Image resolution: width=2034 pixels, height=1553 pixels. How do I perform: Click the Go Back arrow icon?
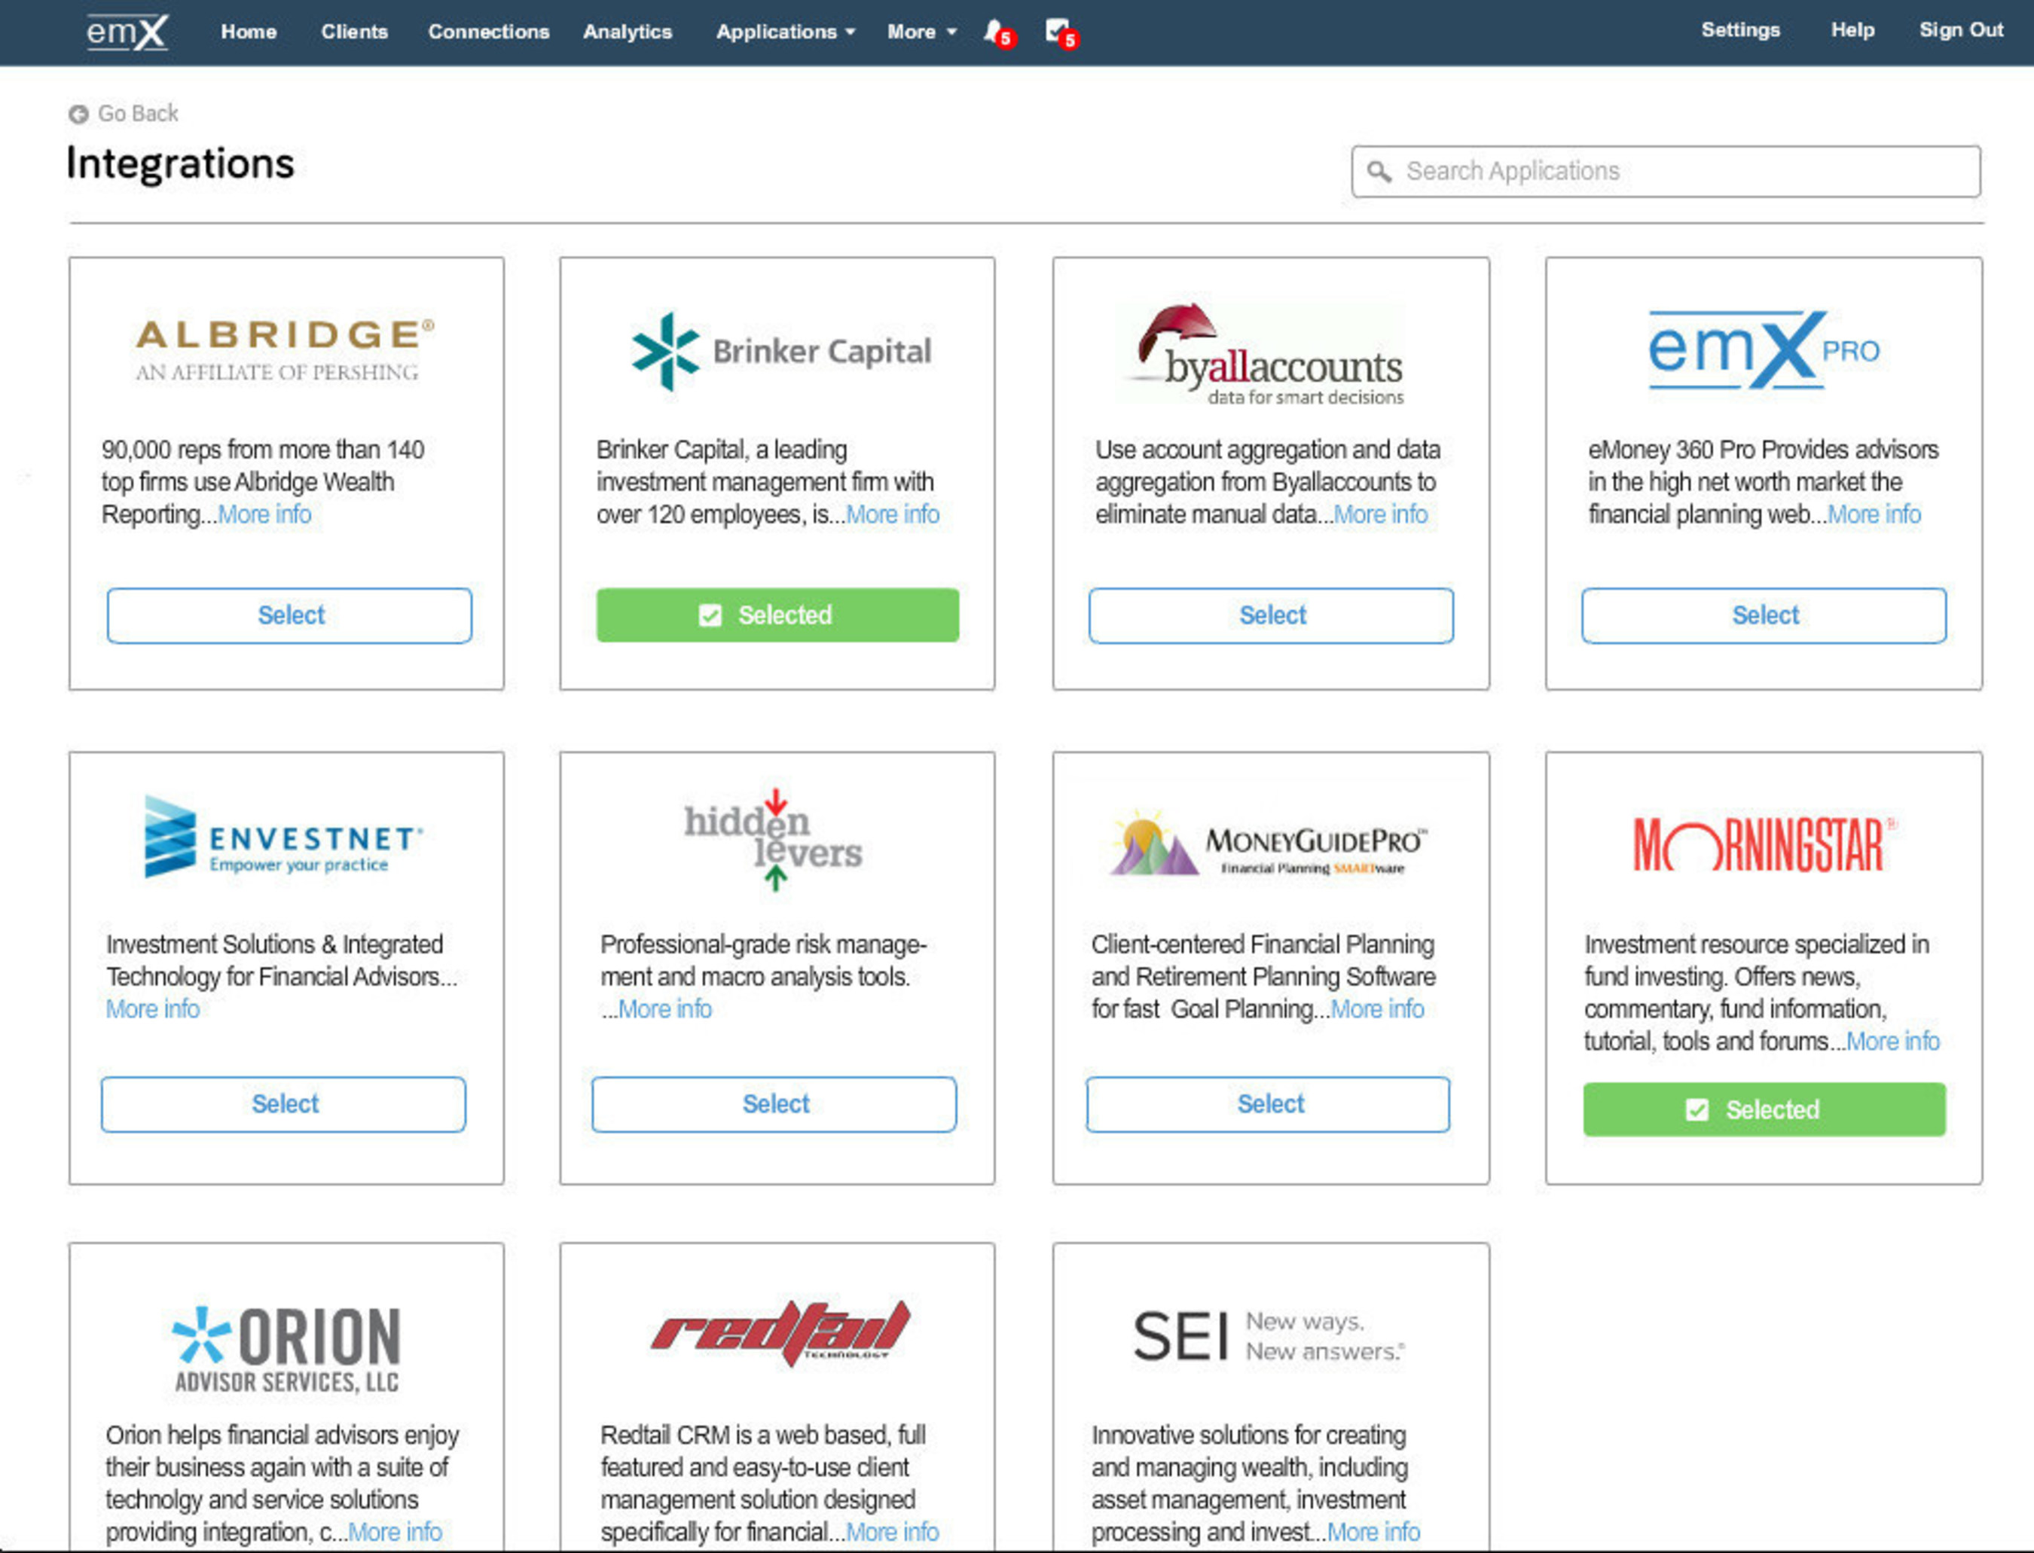coord(78,114)
